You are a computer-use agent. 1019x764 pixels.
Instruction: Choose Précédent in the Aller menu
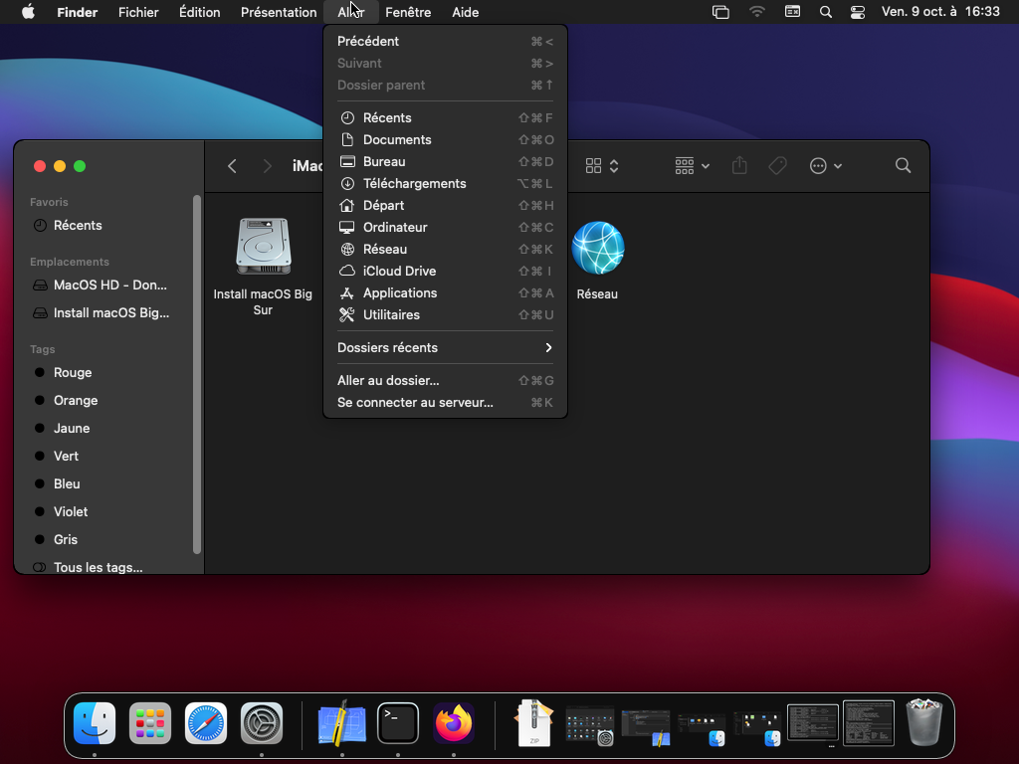click(x=445, y=41)
